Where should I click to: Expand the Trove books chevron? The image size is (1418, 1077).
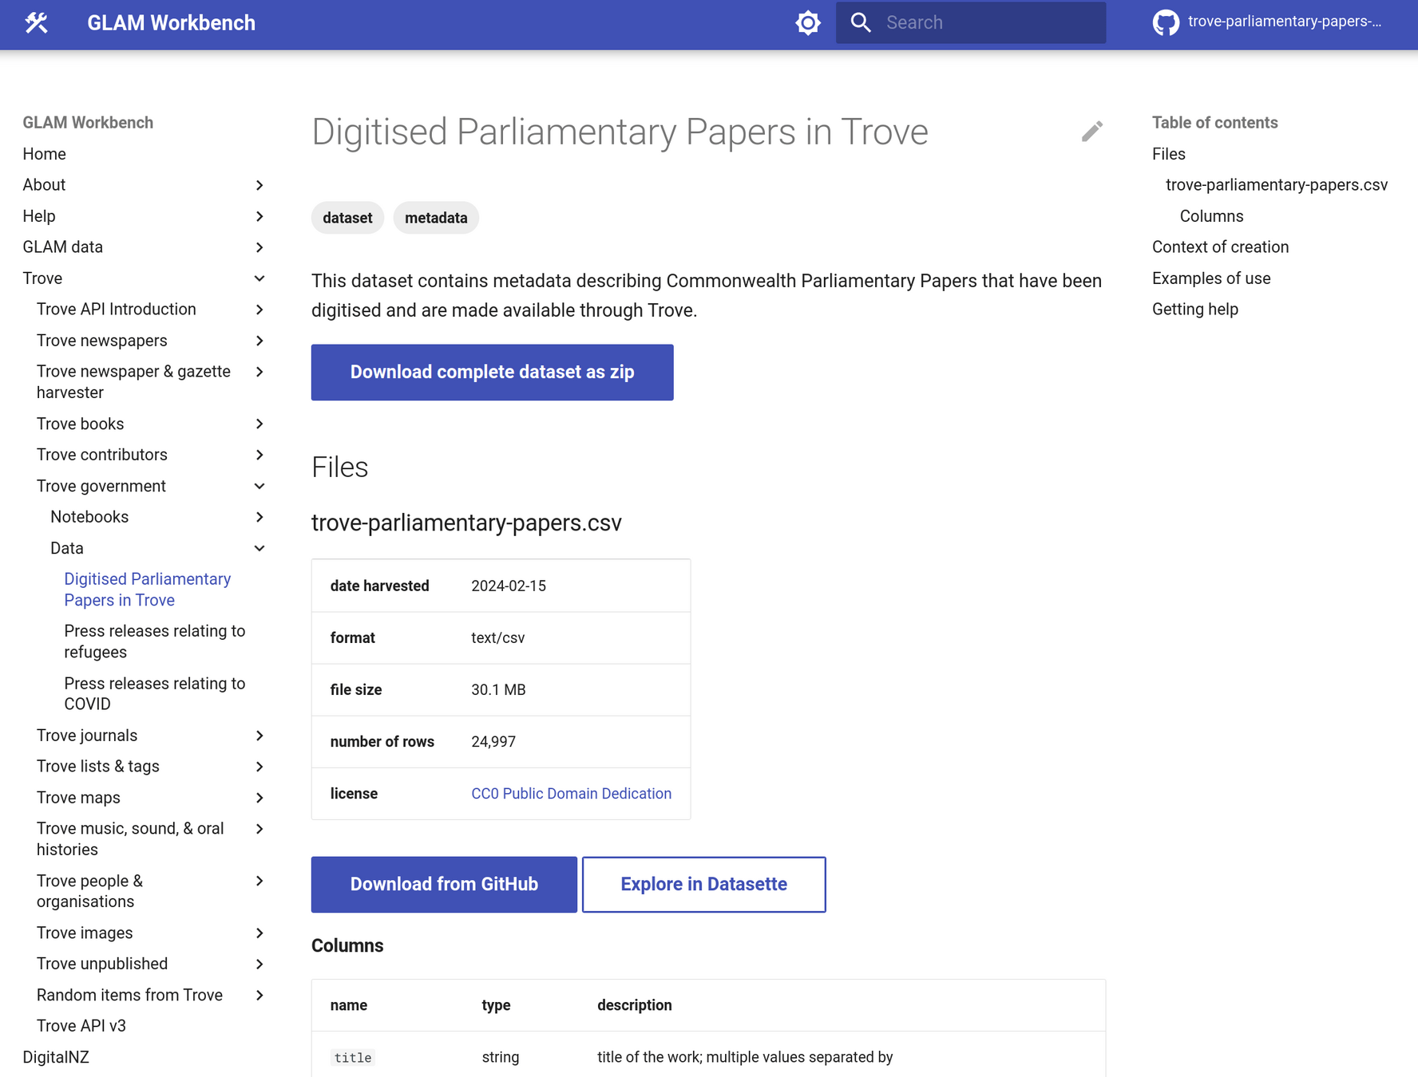point(259,424)
